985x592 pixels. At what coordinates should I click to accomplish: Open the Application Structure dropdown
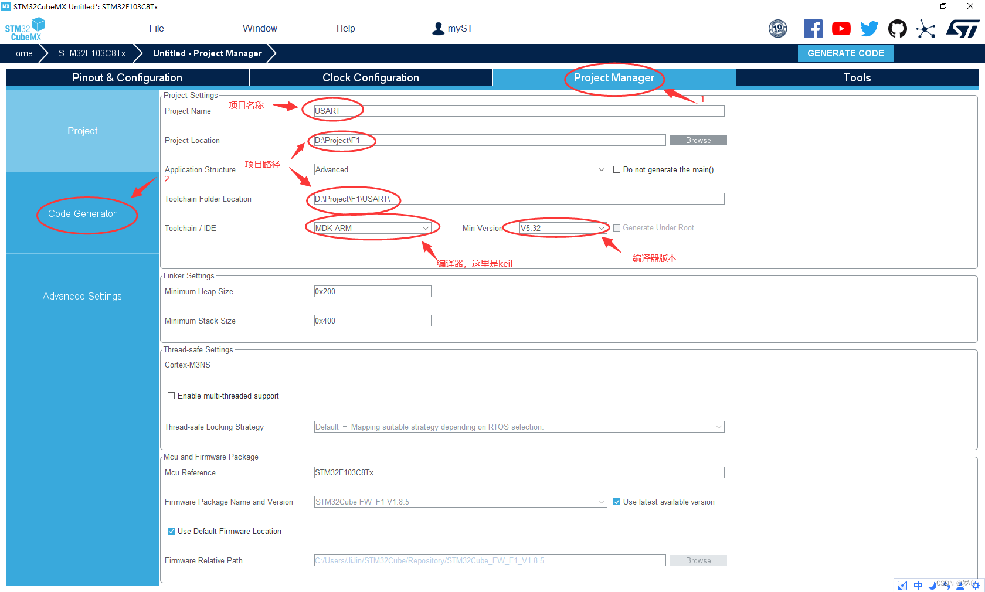(460, 169)
